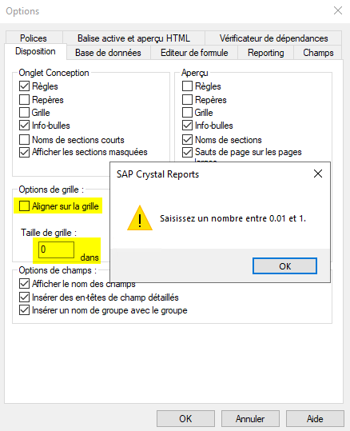Click the 'Saisissez un nombre entre 0.01 et 1.' message
This screenshot has height=431, width=350.
click(233, 218)
